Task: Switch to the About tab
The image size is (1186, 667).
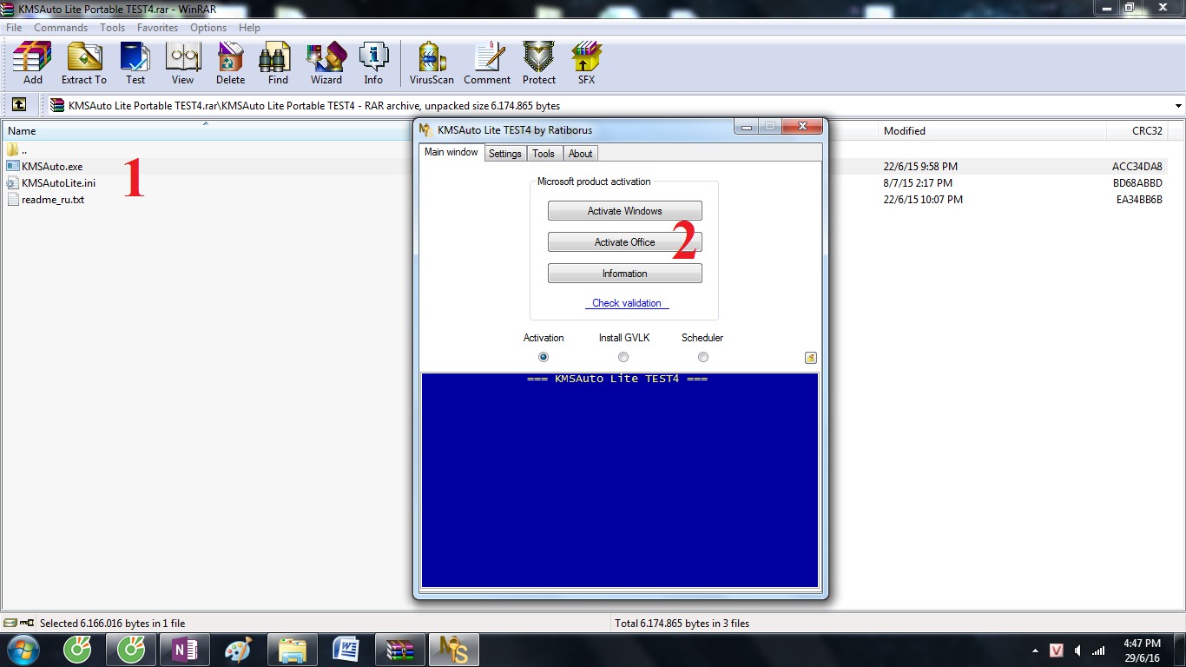Action: [x=581, y=154]
